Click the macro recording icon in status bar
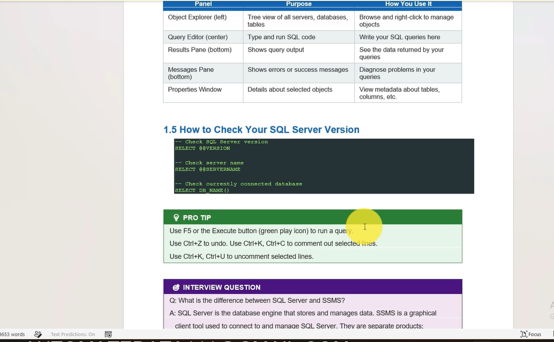554x342 pixels. [x=109, y=334]
